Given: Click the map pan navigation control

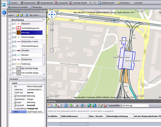Looking at the screenshot, I should point(52,15).
